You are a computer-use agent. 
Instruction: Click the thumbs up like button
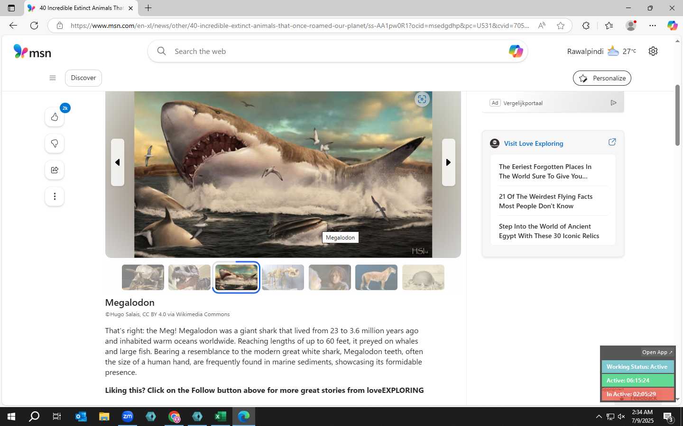tap(55, 117)
